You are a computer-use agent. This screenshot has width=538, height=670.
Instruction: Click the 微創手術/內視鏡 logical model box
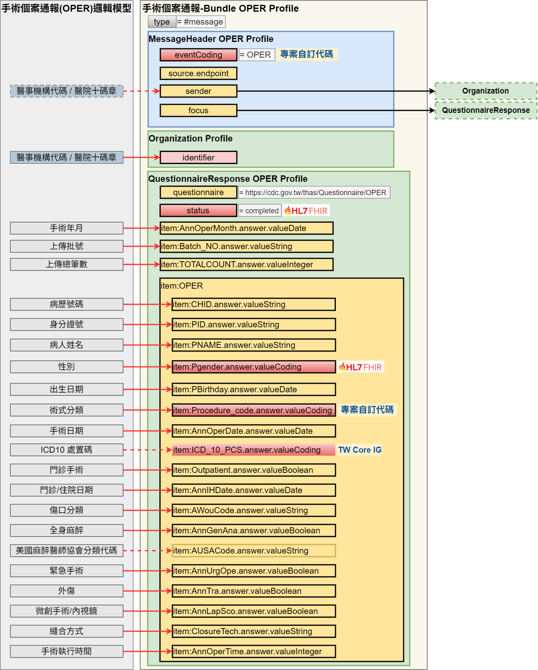pos(67,611)
